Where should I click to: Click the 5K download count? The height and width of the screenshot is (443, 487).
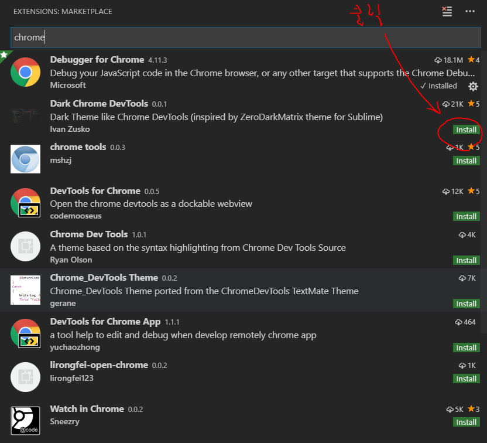455,409
